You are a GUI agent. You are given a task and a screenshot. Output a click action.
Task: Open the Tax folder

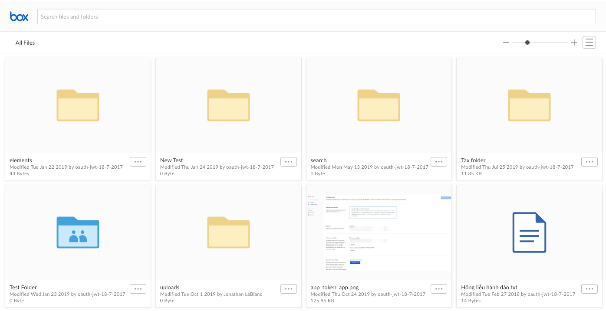click(x=529, y=105)
